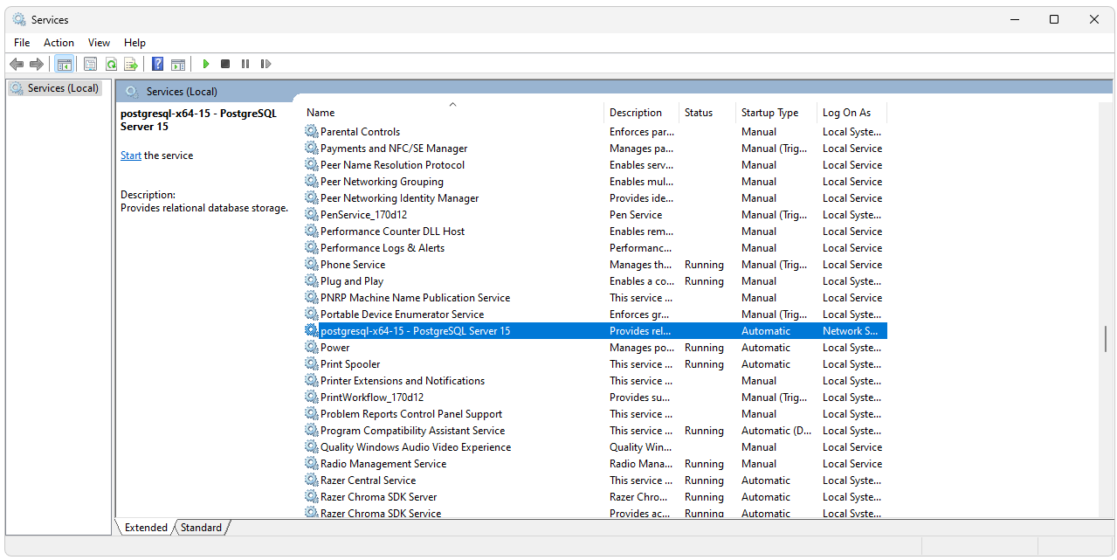Image resolution: width=1117 pixels, height=560 pixels.
Task: Open the View menu
Action: pyautogui.click(x=99, y=43)
